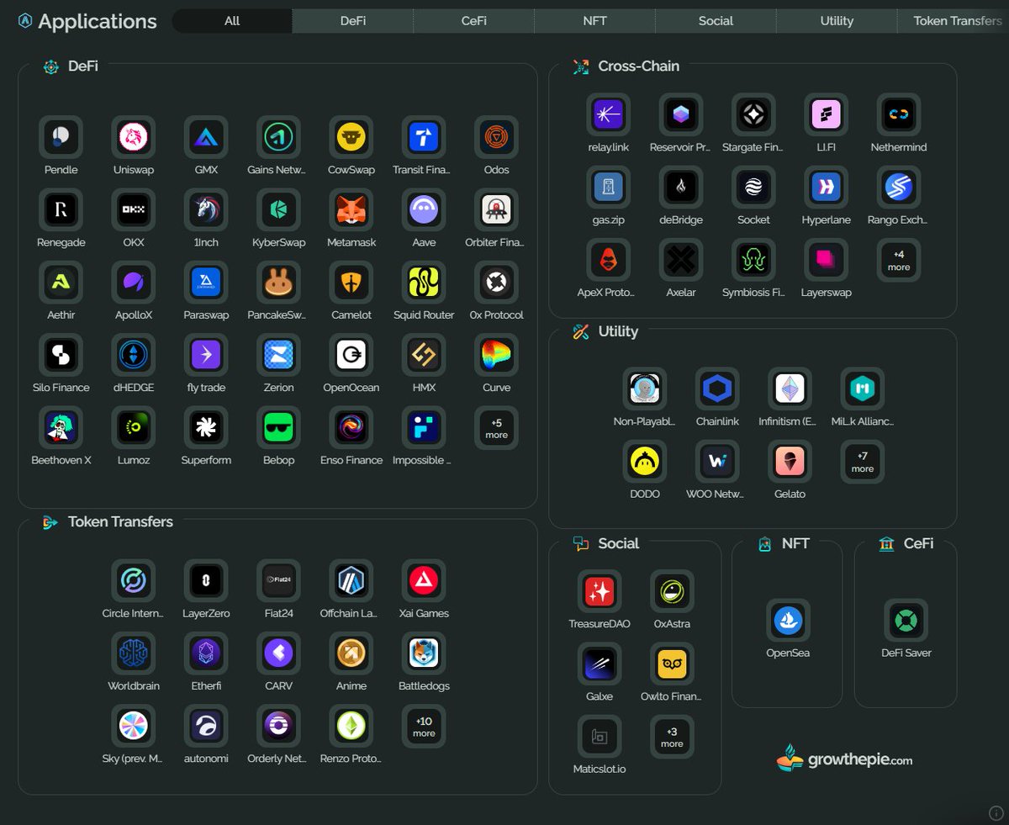Switch to the Social tab
Viewport: 1009px width, 825px height.
716,21
